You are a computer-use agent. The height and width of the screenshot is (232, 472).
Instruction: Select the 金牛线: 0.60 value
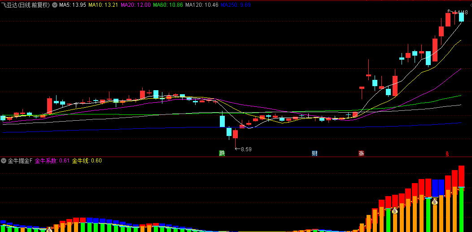tap(87, 161)
